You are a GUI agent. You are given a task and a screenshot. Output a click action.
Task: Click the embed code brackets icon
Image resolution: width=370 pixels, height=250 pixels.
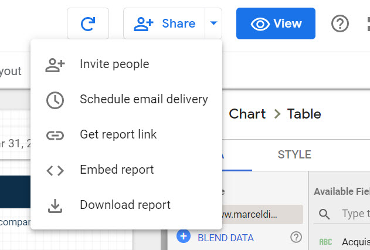(x=55, y=170)
